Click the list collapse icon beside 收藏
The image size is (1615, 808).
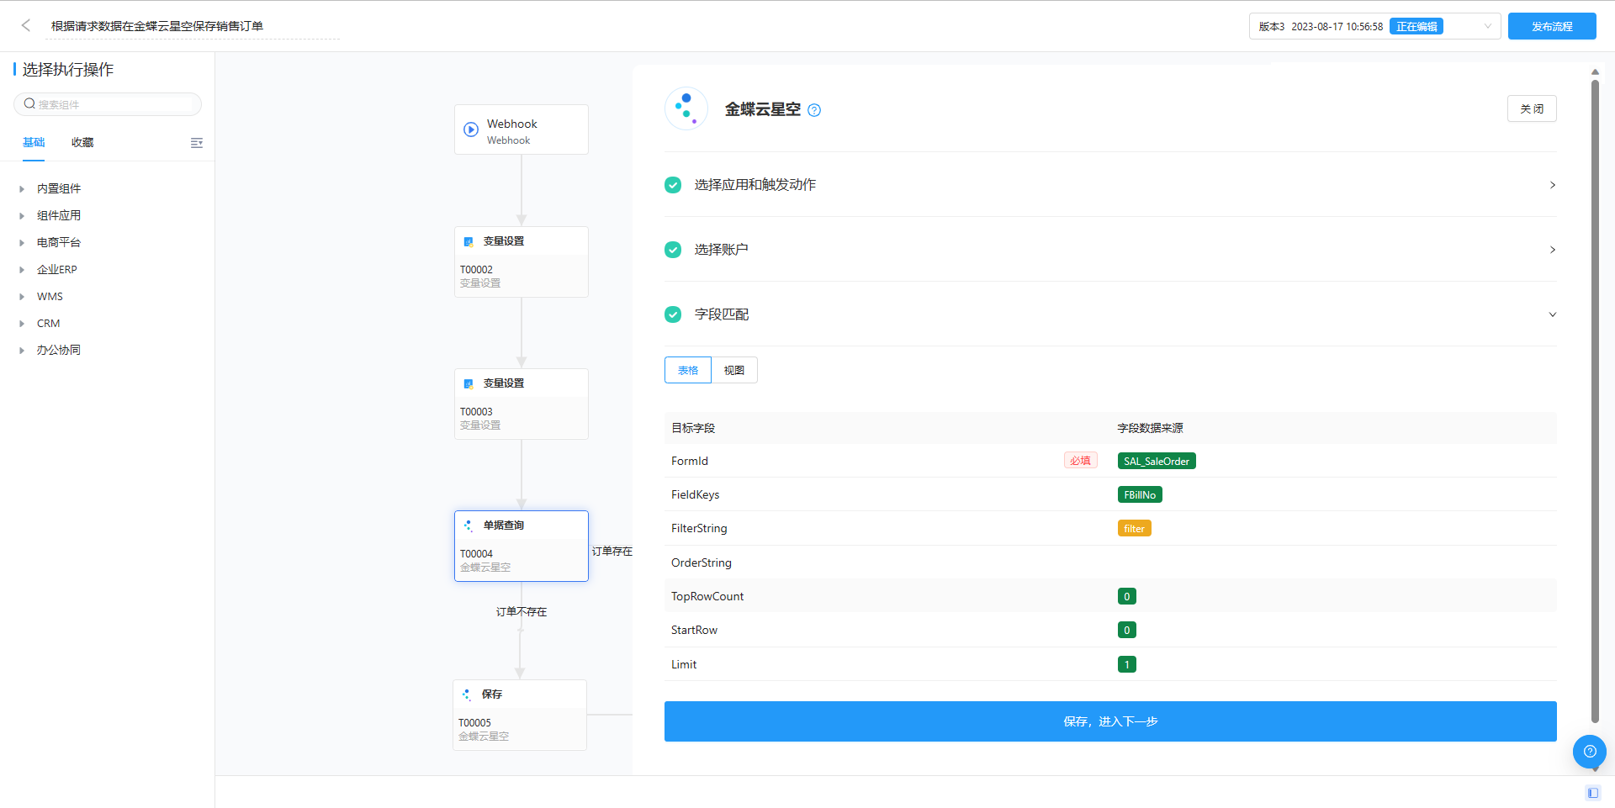pos(197,143)
